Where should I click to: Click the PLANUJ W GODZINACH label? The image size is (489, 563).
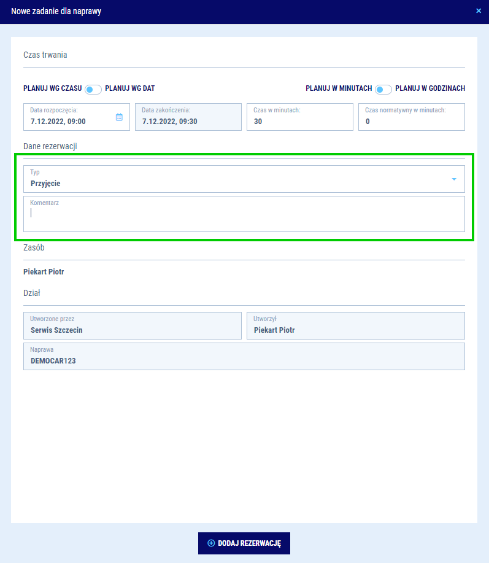pos(429,88)
